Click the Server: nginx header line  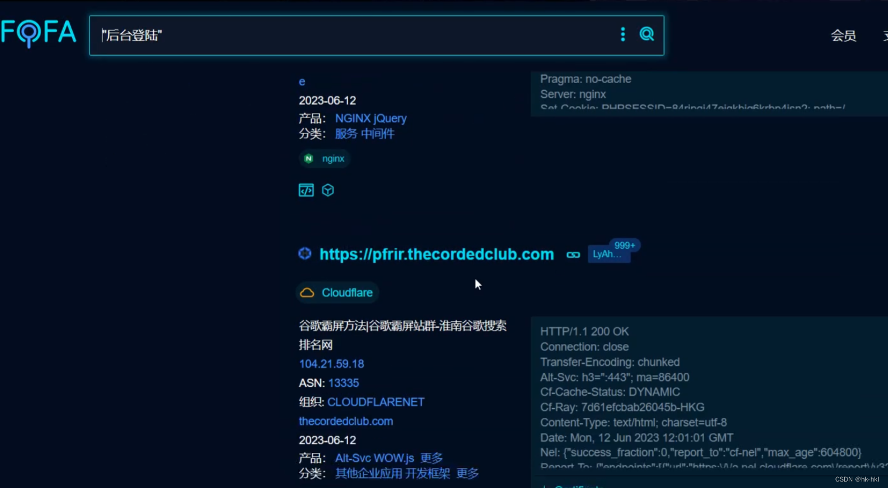pos(573,94)
